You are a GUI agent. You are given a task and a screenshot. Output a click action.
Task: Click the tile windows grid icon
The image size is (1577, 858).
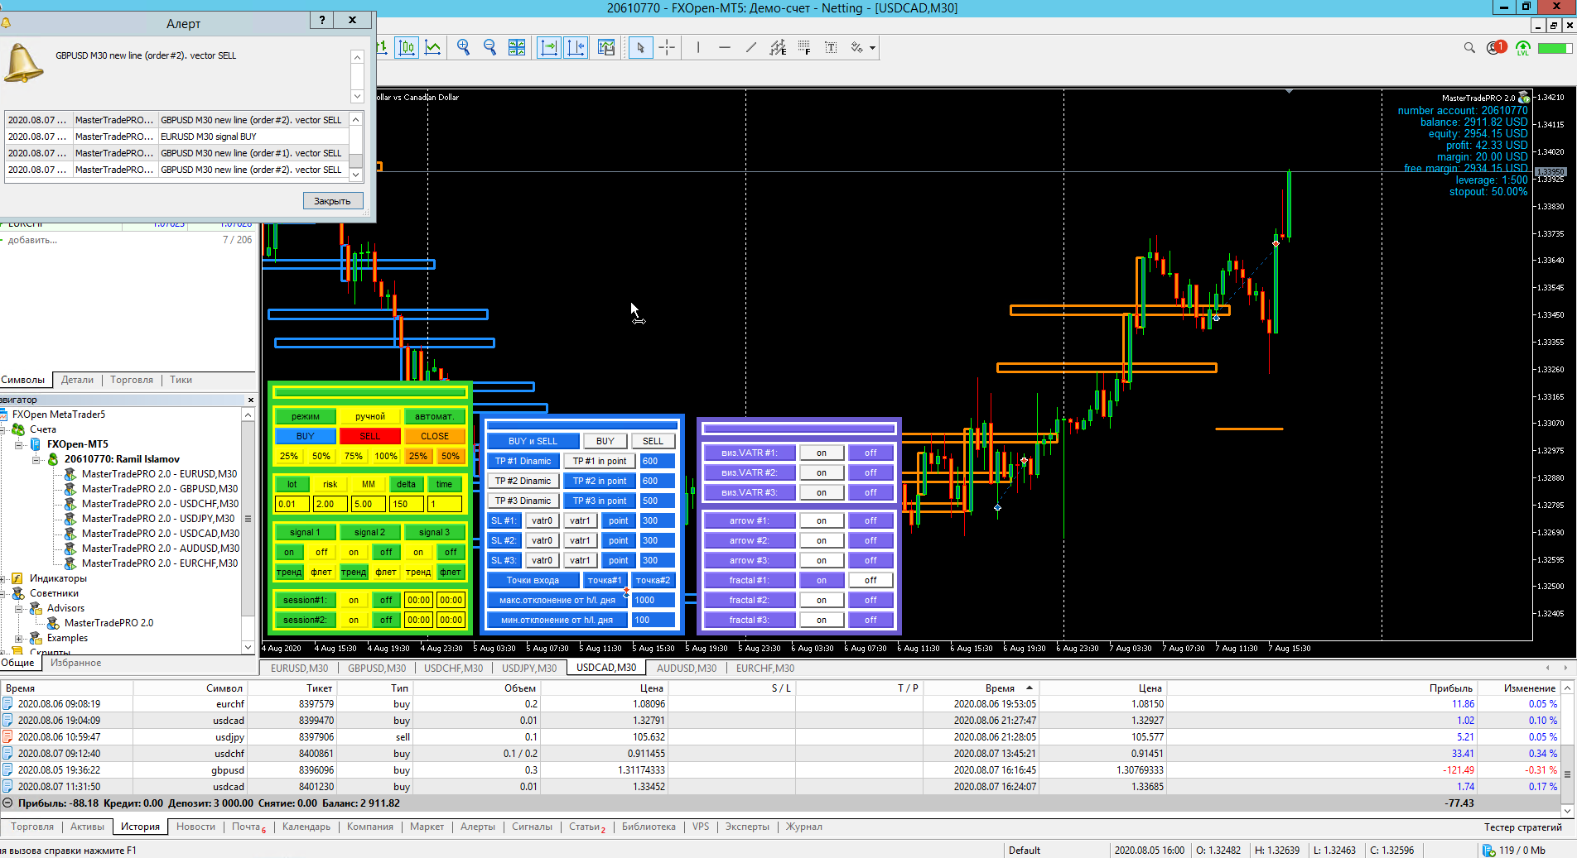click(517, 48)
